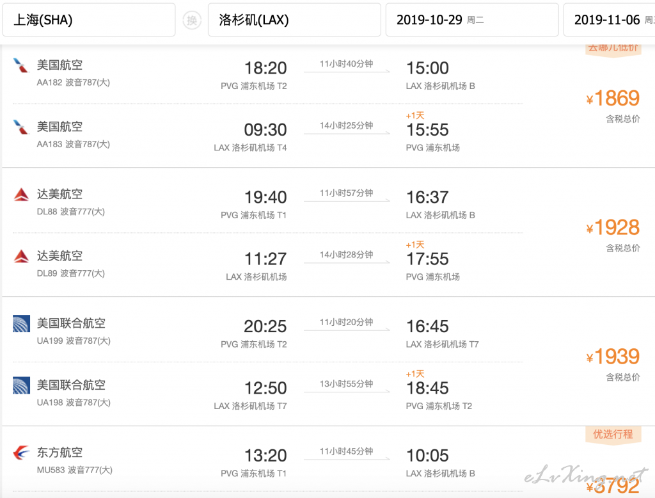Click American Airlines logo for AA183

[x=21, y=127]
